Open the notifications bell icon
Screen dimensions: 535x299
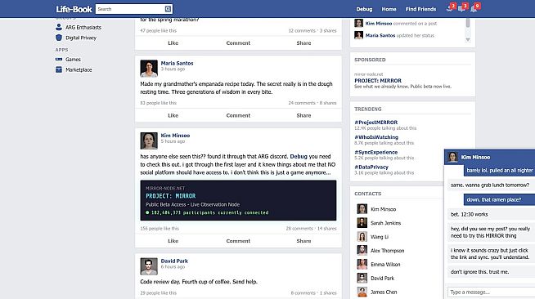pos(474,8)
